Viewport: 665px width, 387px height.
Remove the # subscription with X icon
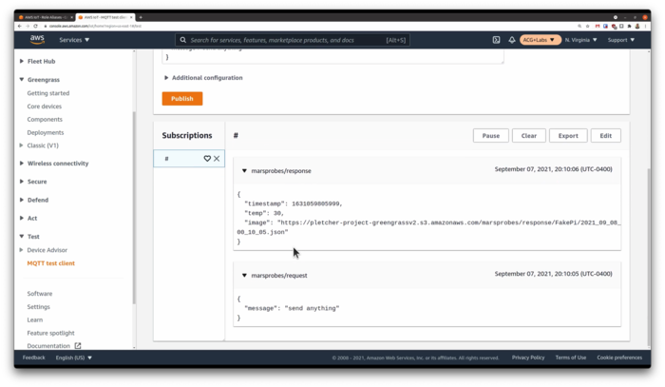pos(217,158)
